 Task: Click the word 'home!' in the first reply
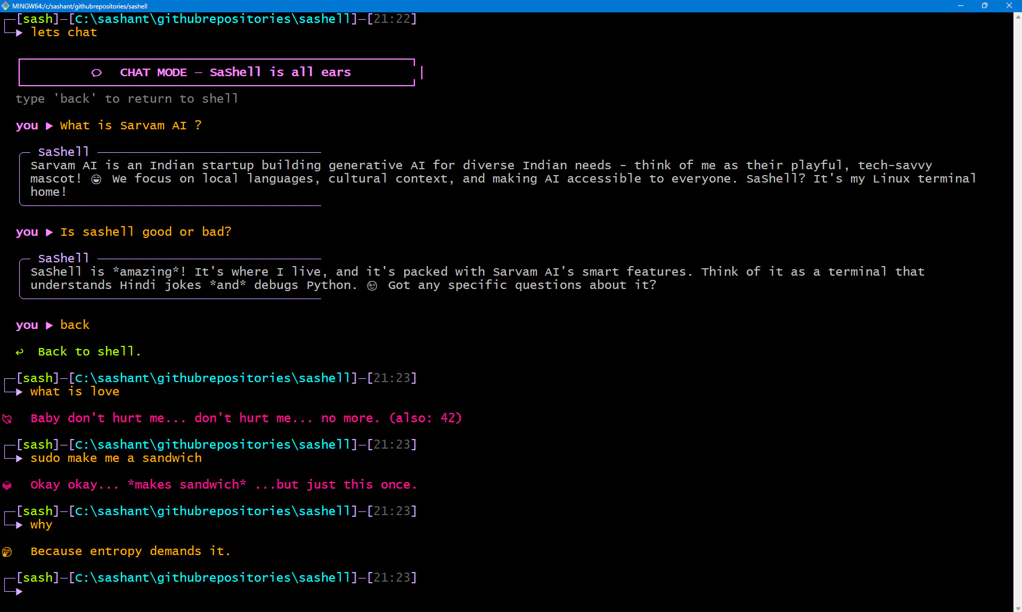coord(48,192)
